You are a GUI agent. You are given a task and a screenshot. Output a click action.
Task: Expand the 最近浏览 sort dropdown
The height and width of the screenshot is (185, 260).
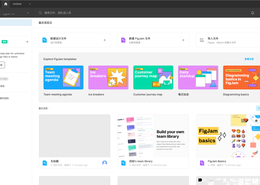pos(44,108)
